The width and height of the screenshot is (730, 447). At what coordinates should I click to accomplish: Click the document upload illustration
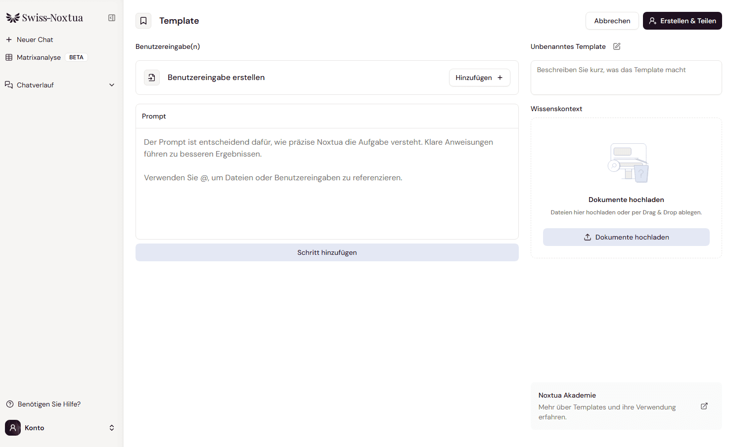tap(628, 163)
